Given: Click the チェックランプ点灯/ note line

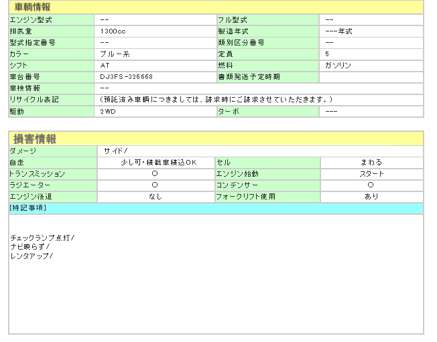Looking at the screenshot, I should pyautogui.click(x=42, y=238).
